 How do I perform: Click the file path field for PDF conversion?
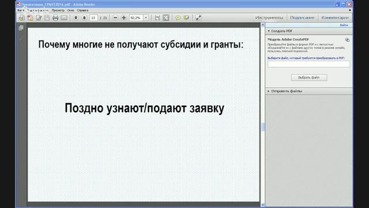point(309,64)
